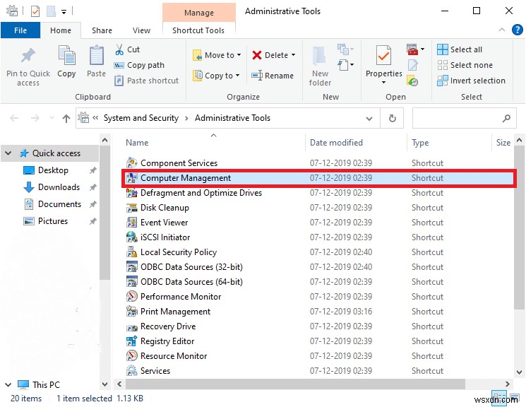The image size is (526, 407).
Task: Click the Manage contextual tab
Action: (x=199, y=13)
